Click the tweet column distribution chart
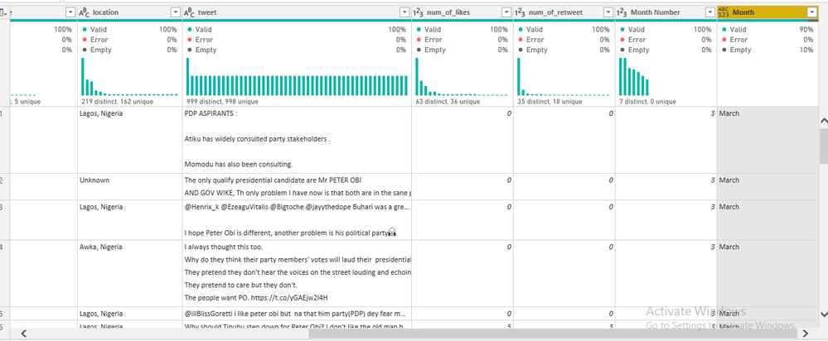Viewport: 828px width, 341px height. click(297, 76)
